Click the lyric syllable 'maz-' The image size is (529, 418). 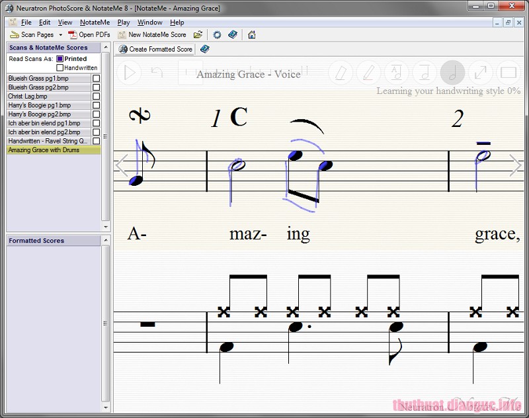coord(248,233)
